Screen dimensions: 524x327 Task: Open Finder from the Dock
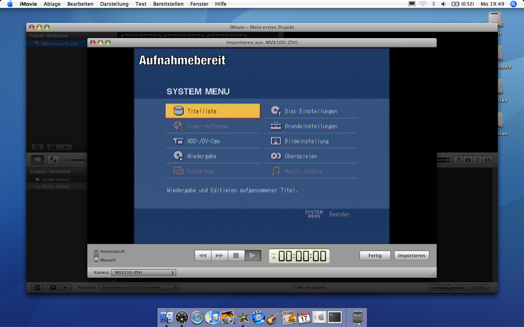167,318
